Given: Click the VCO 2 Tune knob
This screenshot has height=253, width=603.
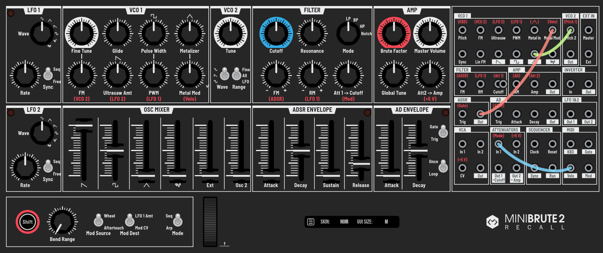Looking at the screenshot, I should pyautogui.click(x=231, y=33).
